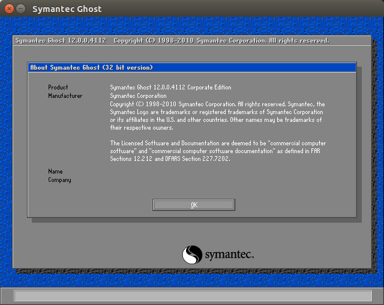This screenshot has height=305, width=384.
Task: Click the 'Name' field label
Action: coord(55,172)
